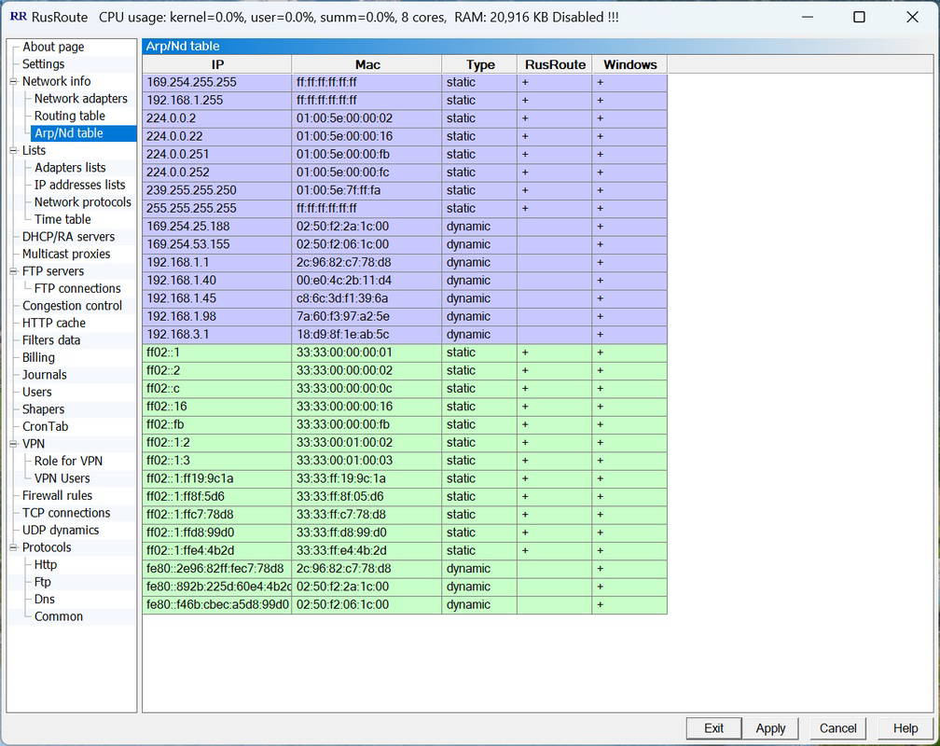Click the RusRoute RR title bar icon

(x=18, y=17)
